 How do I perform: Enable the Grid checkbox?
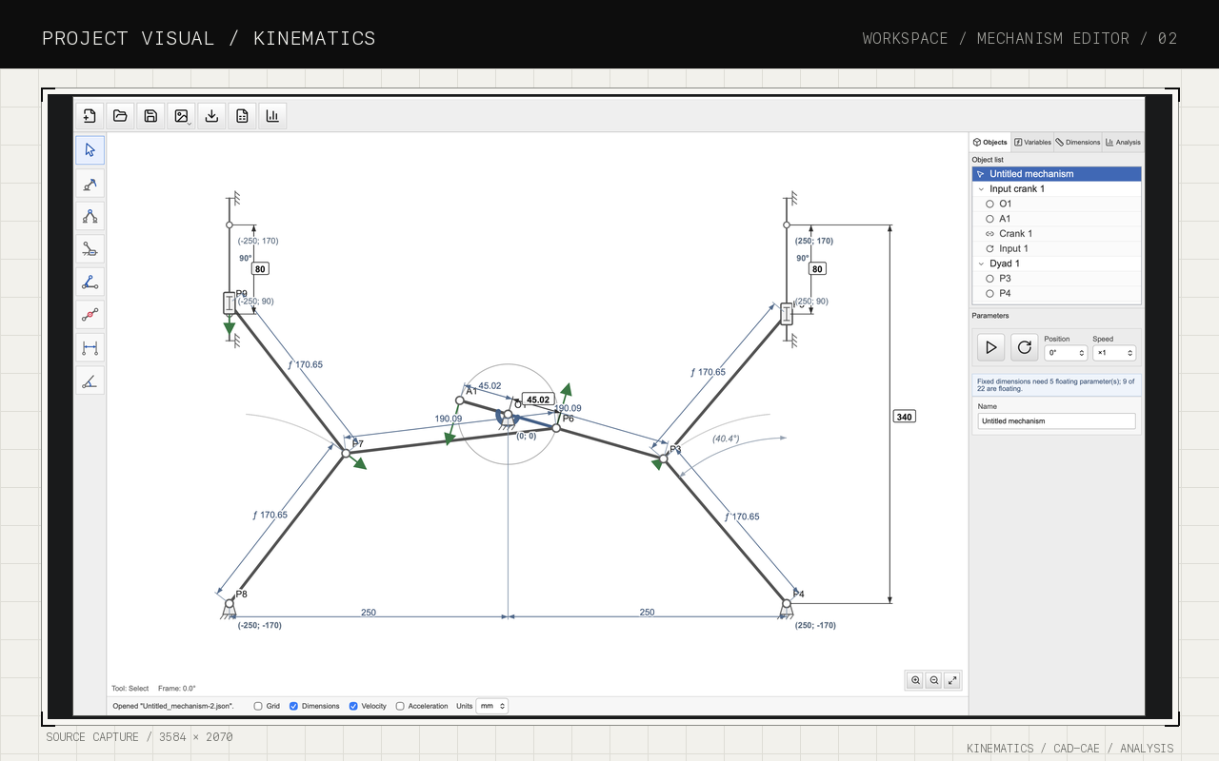click(258, 706)
